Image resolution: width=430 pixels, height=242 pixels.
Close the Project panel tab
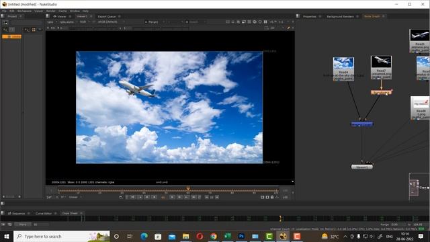coord(21,16)
